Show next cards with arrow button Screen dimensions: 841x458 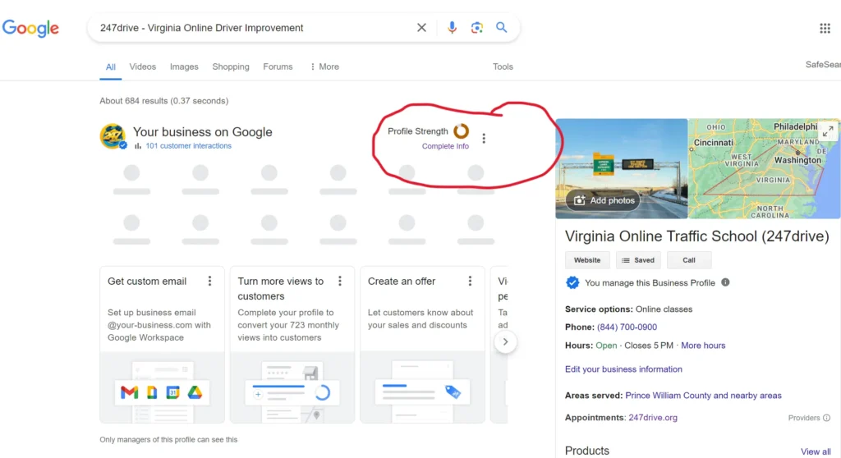pyautogui.click(x=505, y=341)
